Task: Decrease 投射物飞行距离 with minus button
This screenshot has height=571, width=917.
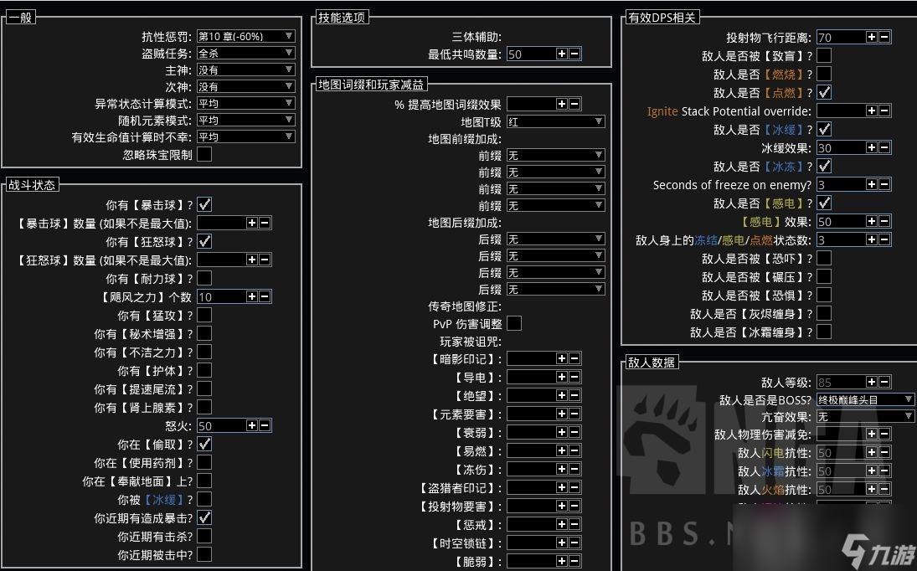Action: [x=884, y=37]
